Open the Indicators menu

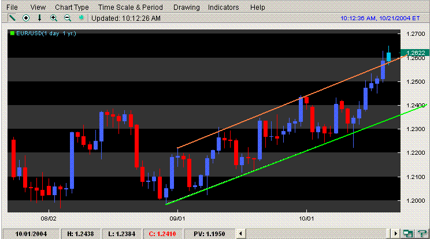click(x=223, y=8)
